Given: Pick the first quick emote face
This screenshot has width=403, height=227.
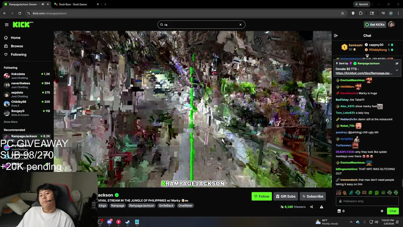Looking at the screenshot, I should click(339, 193).
